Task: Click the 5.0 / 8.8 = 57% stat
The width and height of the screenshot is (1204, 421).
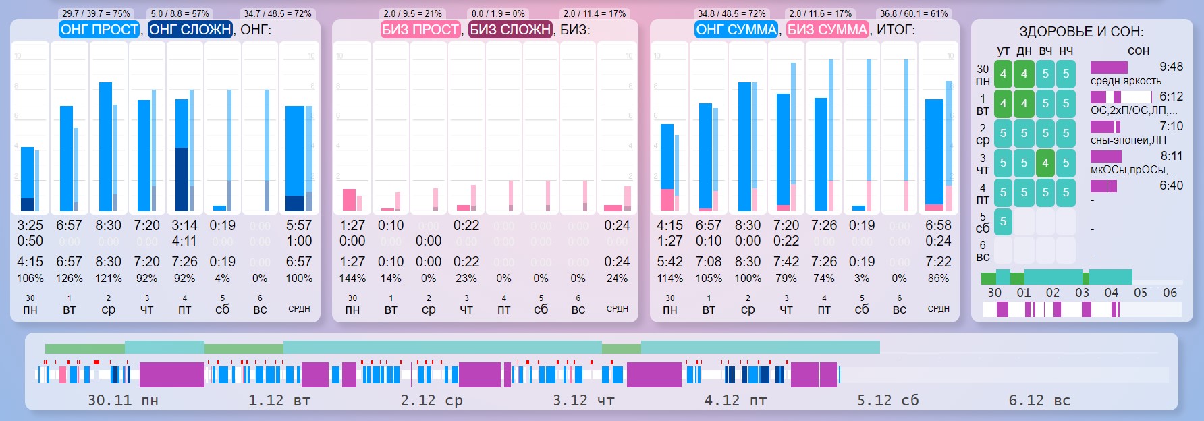Action: tap(180, 13)
